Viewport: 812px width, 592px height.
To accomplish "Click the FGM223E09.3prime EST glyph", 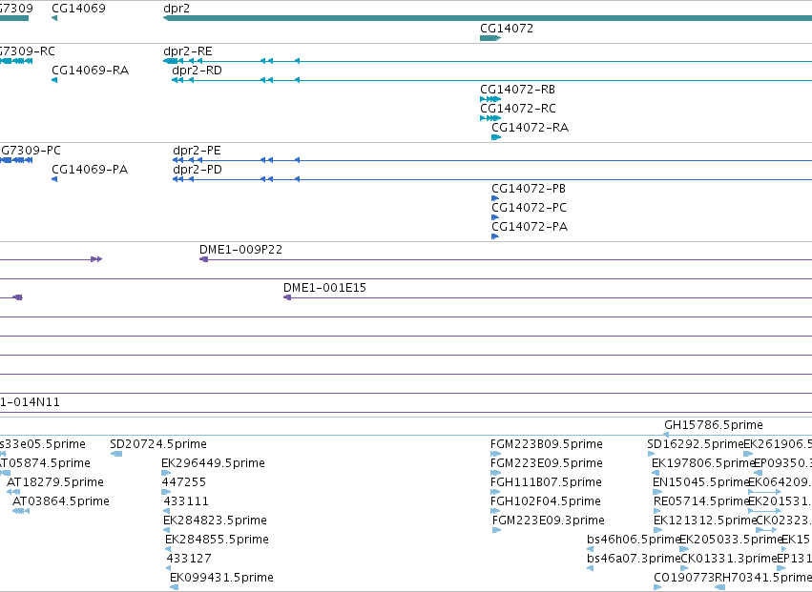I will (x=496, y=530).
